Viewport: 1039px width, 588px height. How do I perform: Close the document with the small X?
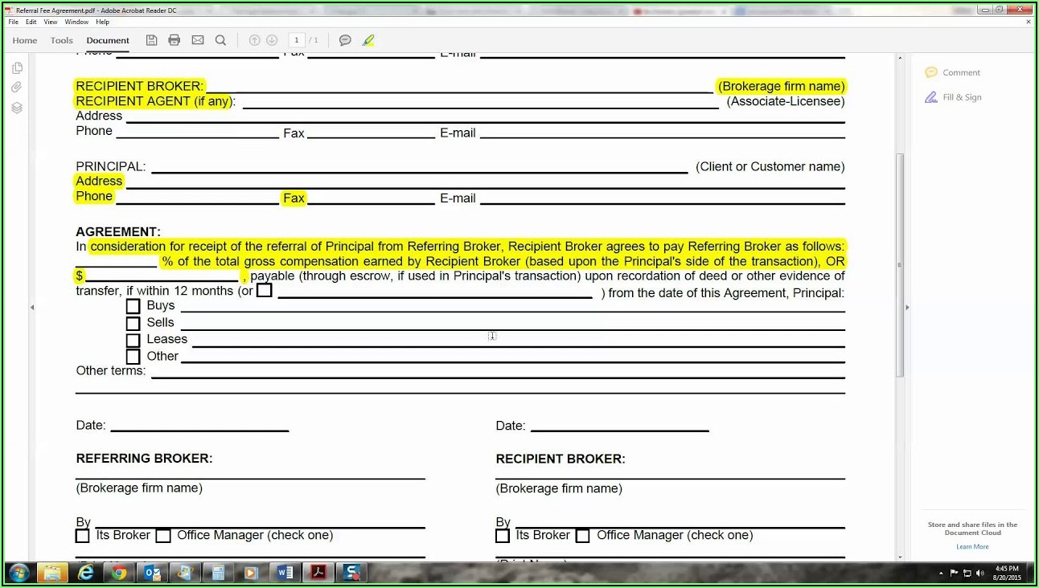point(1029,22)
